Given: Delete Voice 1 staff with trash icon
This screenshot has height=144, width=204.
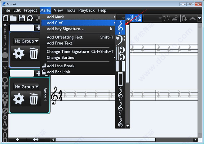Looking at the screenshot, I should point(34,99).
